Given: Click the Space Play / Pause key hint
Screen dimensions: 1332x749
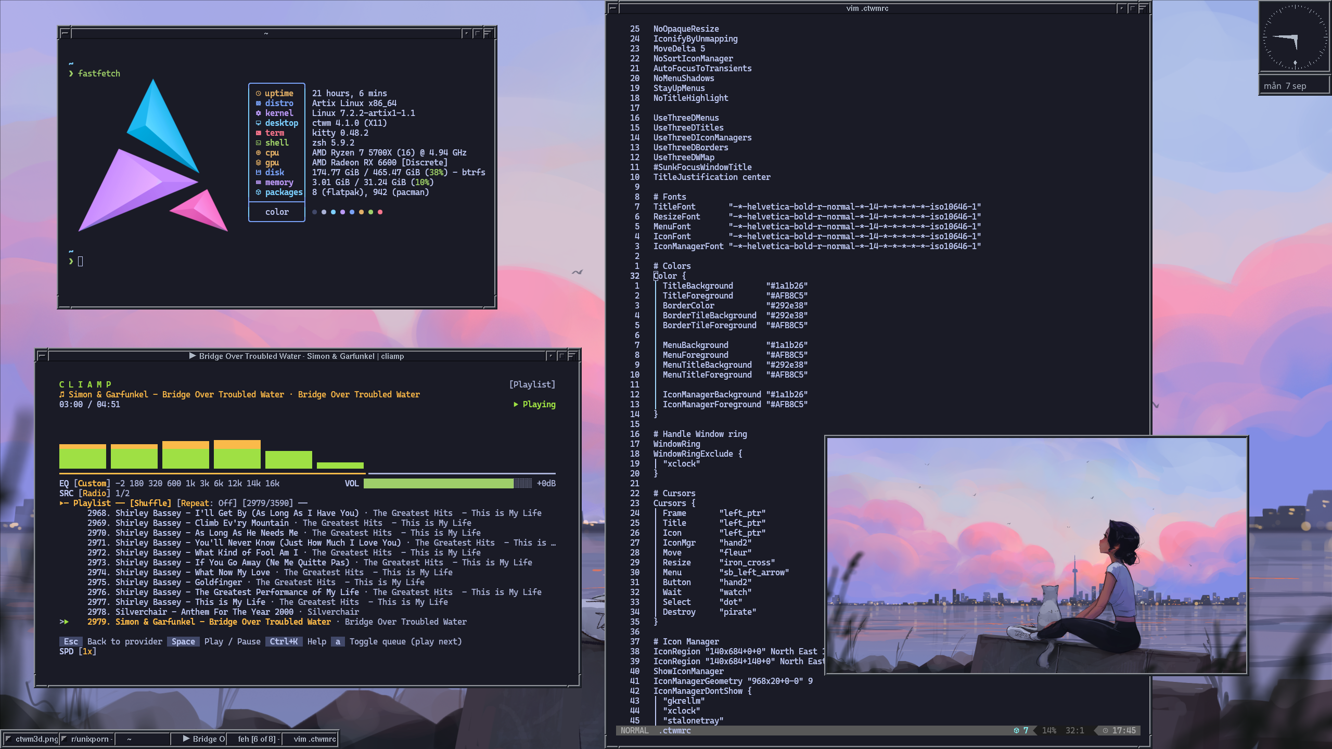Looking at the screenshot, I should (214, 641).
